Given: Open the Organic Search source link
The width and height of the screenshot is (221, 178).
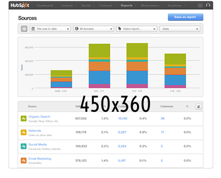Looking at the screenshot, I should [x=39, y=117].
